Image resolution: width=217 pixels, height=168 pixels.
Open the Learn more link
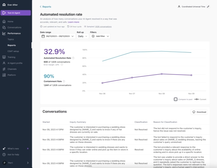point(73,22)
